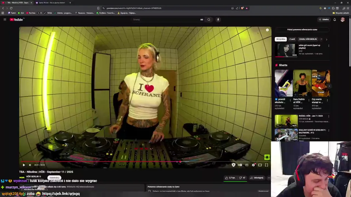
Task: Click the search magnifier button
Action: click(x=209, y=19)
